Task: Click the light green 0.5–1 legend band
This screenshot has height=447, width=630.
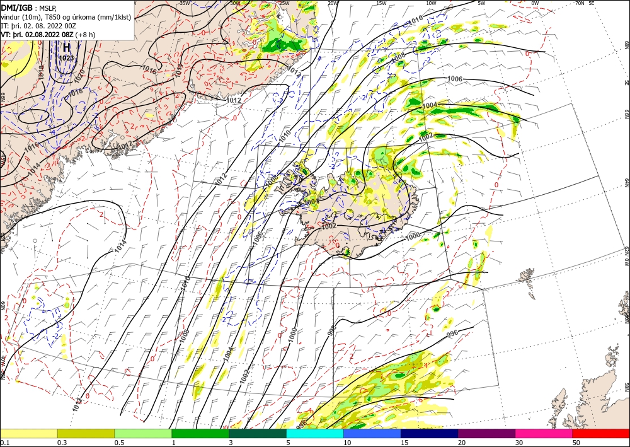Action: tap(143, 433)
